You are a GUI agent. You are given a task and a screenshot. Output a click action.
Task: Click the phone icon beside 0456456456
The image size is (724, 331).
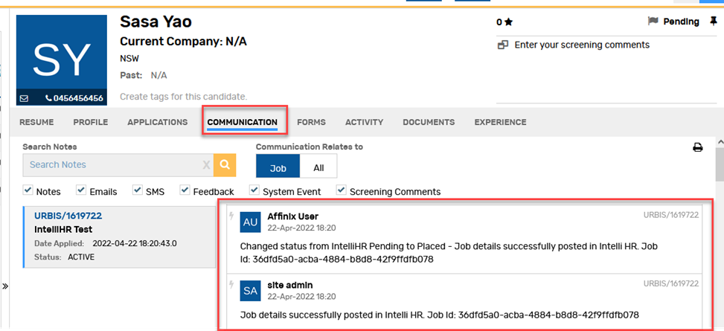(x=48, y=97)
